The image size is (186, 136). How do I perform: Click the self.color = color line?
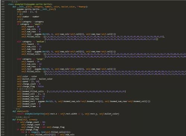tap(27, 76)
